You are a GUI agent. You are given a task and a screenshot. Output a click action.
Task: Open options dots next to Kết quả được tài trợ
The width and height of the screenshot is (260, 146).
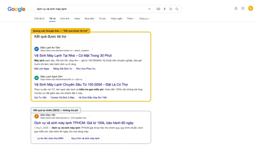pyautogui.click(x=69, y=36)
